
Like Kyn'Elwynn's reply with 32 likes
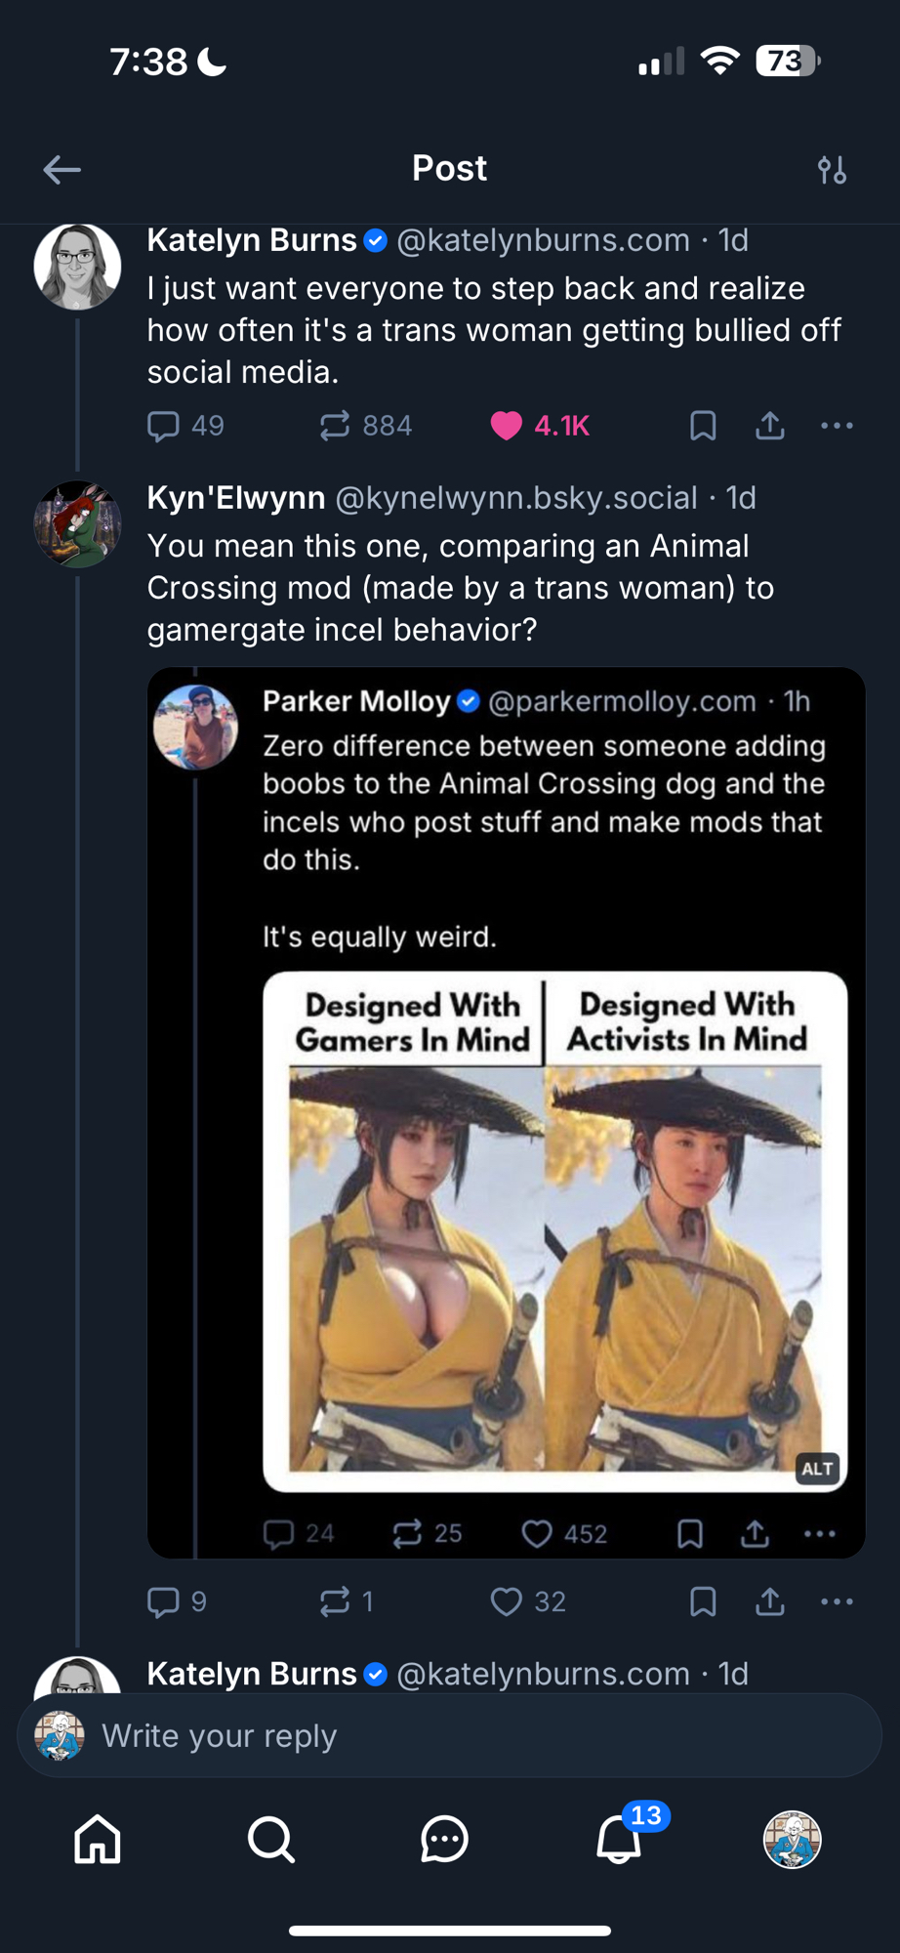click(507, 1601)
